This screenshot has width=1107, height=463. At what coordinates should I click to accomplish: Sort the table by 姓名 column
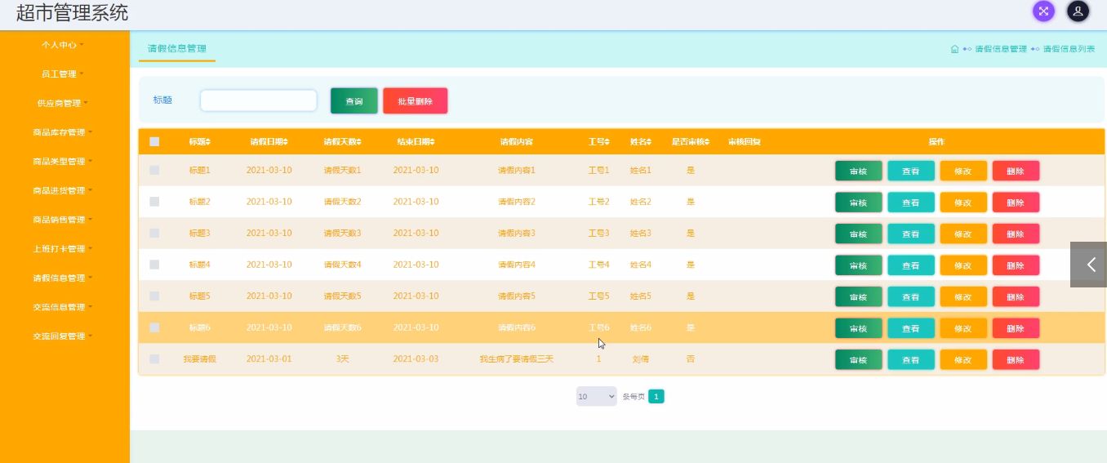[x=640, y=142]
